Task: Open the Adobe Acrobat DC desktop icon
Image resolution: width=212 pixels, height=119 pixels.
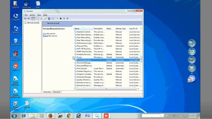Action: (16, 56)
